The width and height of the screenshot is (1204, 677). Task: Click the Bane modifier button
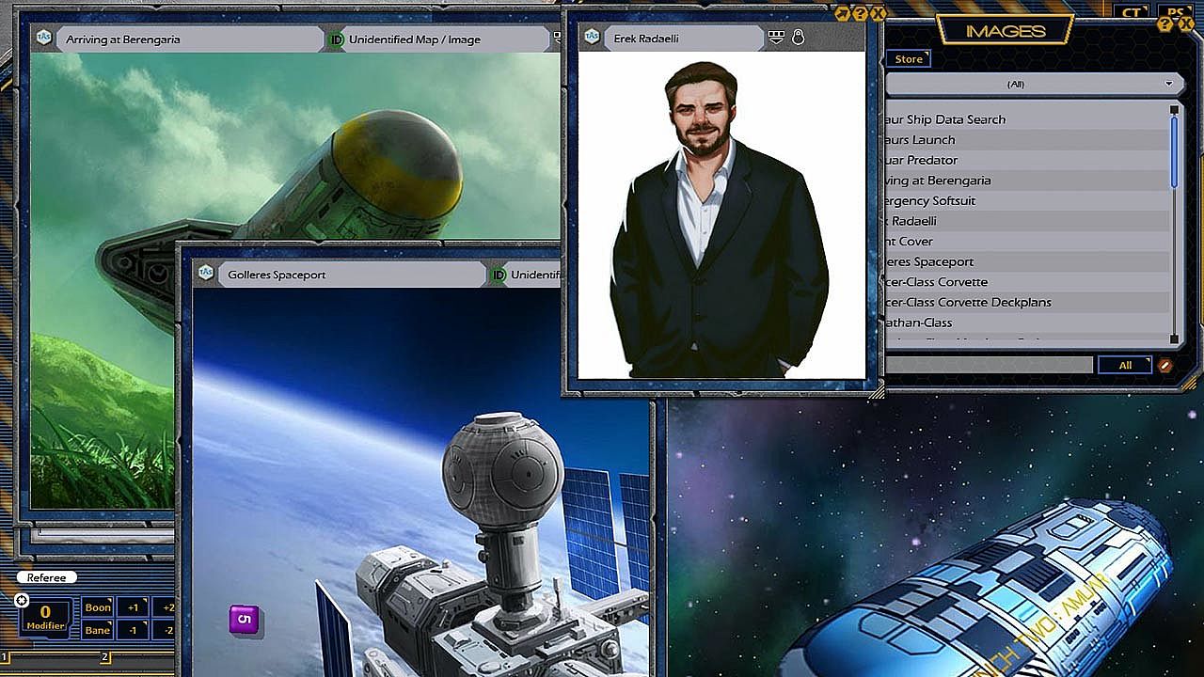98,630
